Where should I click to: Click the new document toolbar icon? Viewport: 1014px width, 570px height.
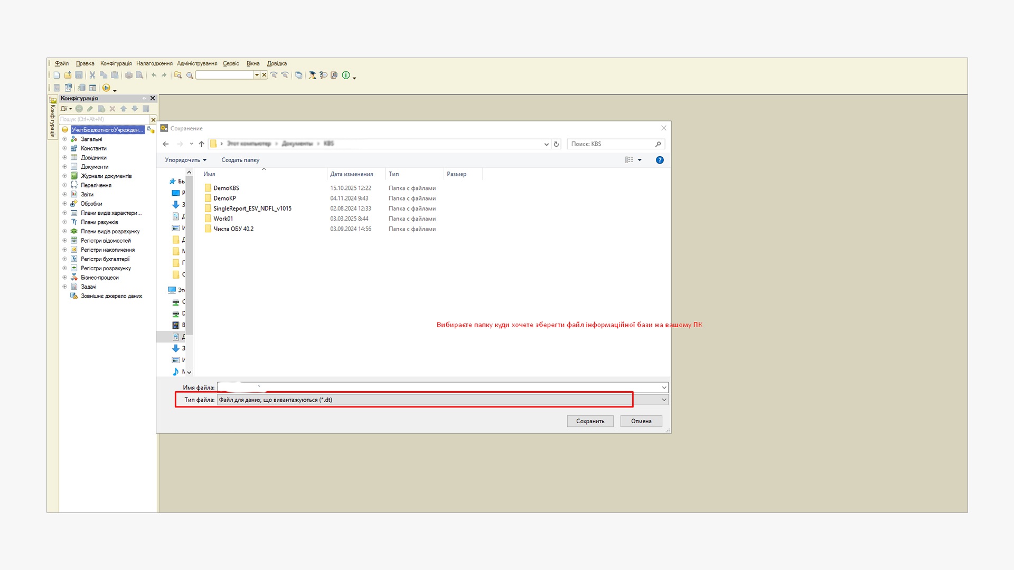coord(57,75)
